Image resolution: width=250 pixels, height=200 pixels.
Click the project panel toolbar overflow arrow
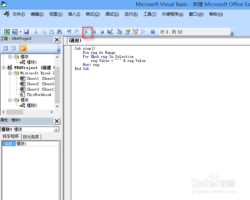click(59, 50)
